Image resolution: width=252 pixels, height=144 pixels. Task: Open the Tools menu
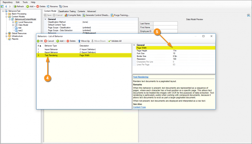[25, 2]
